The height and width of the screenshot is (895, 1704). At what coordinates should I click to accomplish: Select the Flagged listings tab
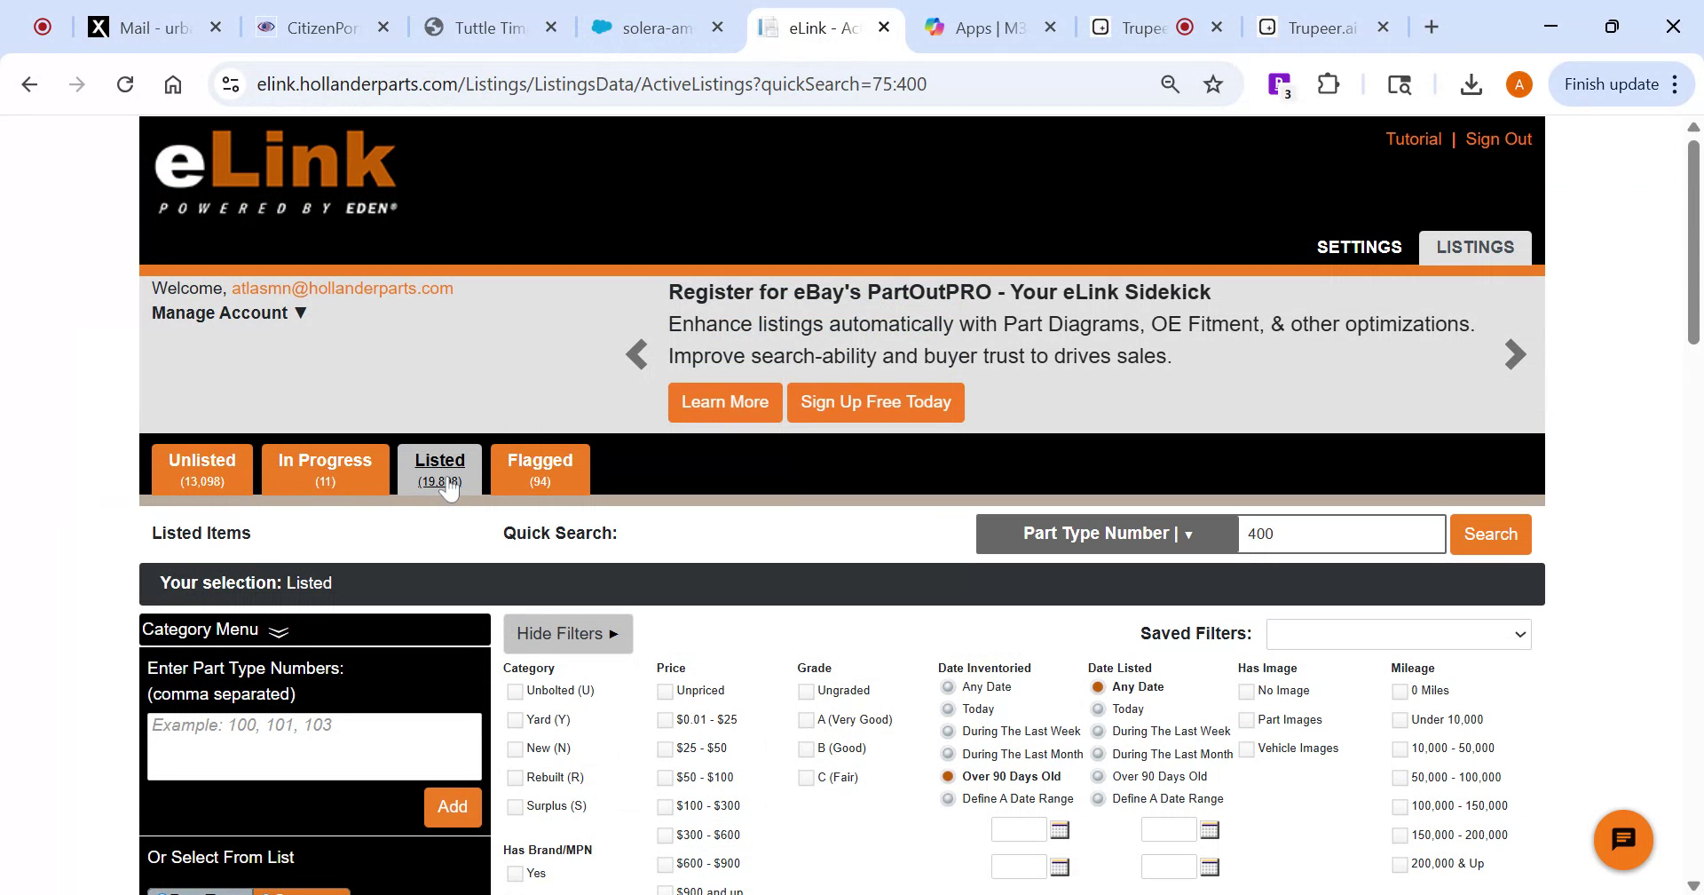coord(540,469)
